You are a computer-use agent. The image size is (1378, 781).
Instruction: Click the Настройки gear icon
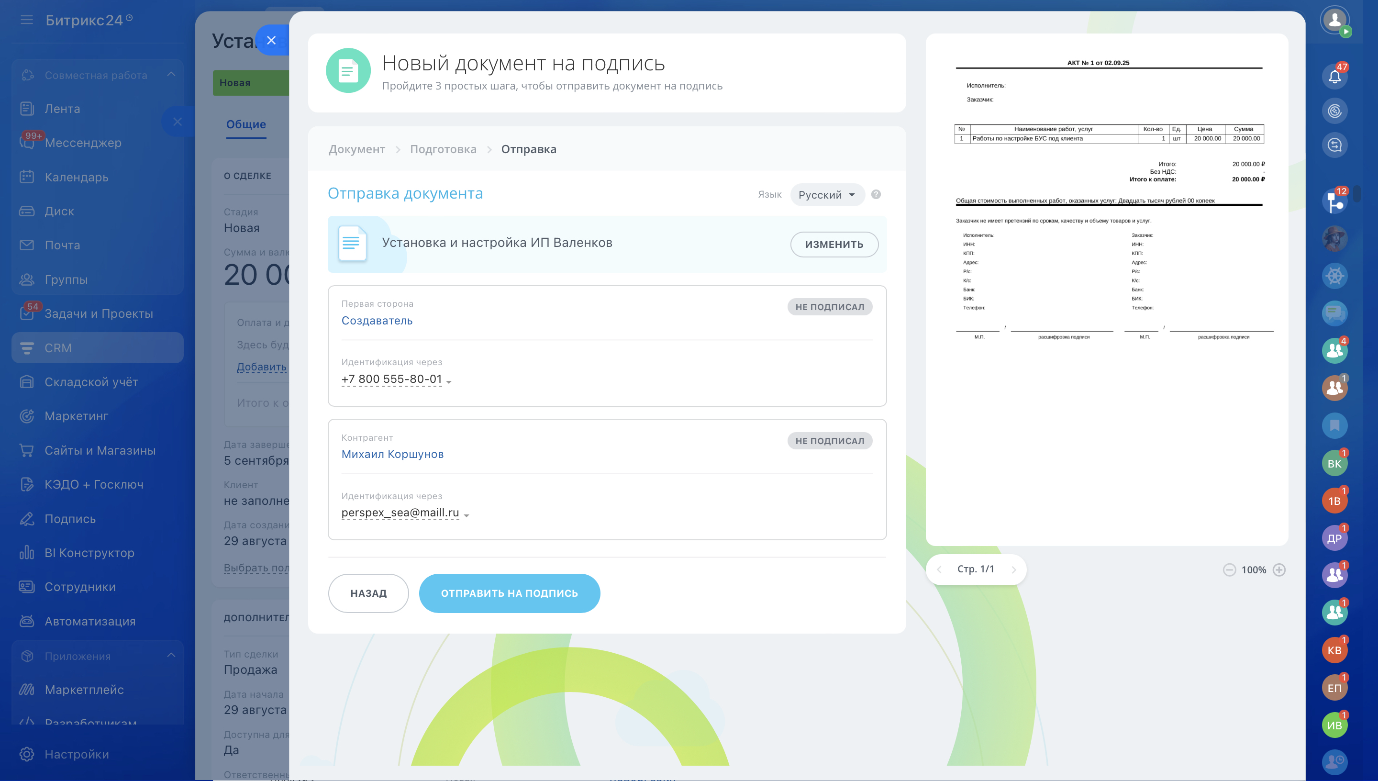click(x=27, y=754)
